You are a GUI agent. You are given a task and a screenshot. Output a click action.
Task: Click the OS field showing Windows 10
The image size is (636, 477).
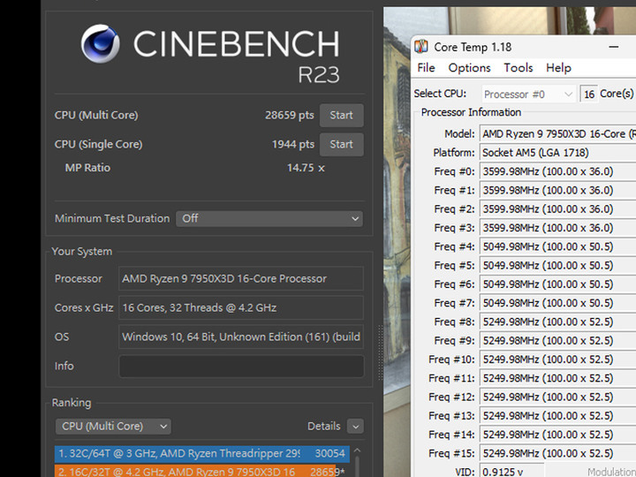[x=241, y=337]
